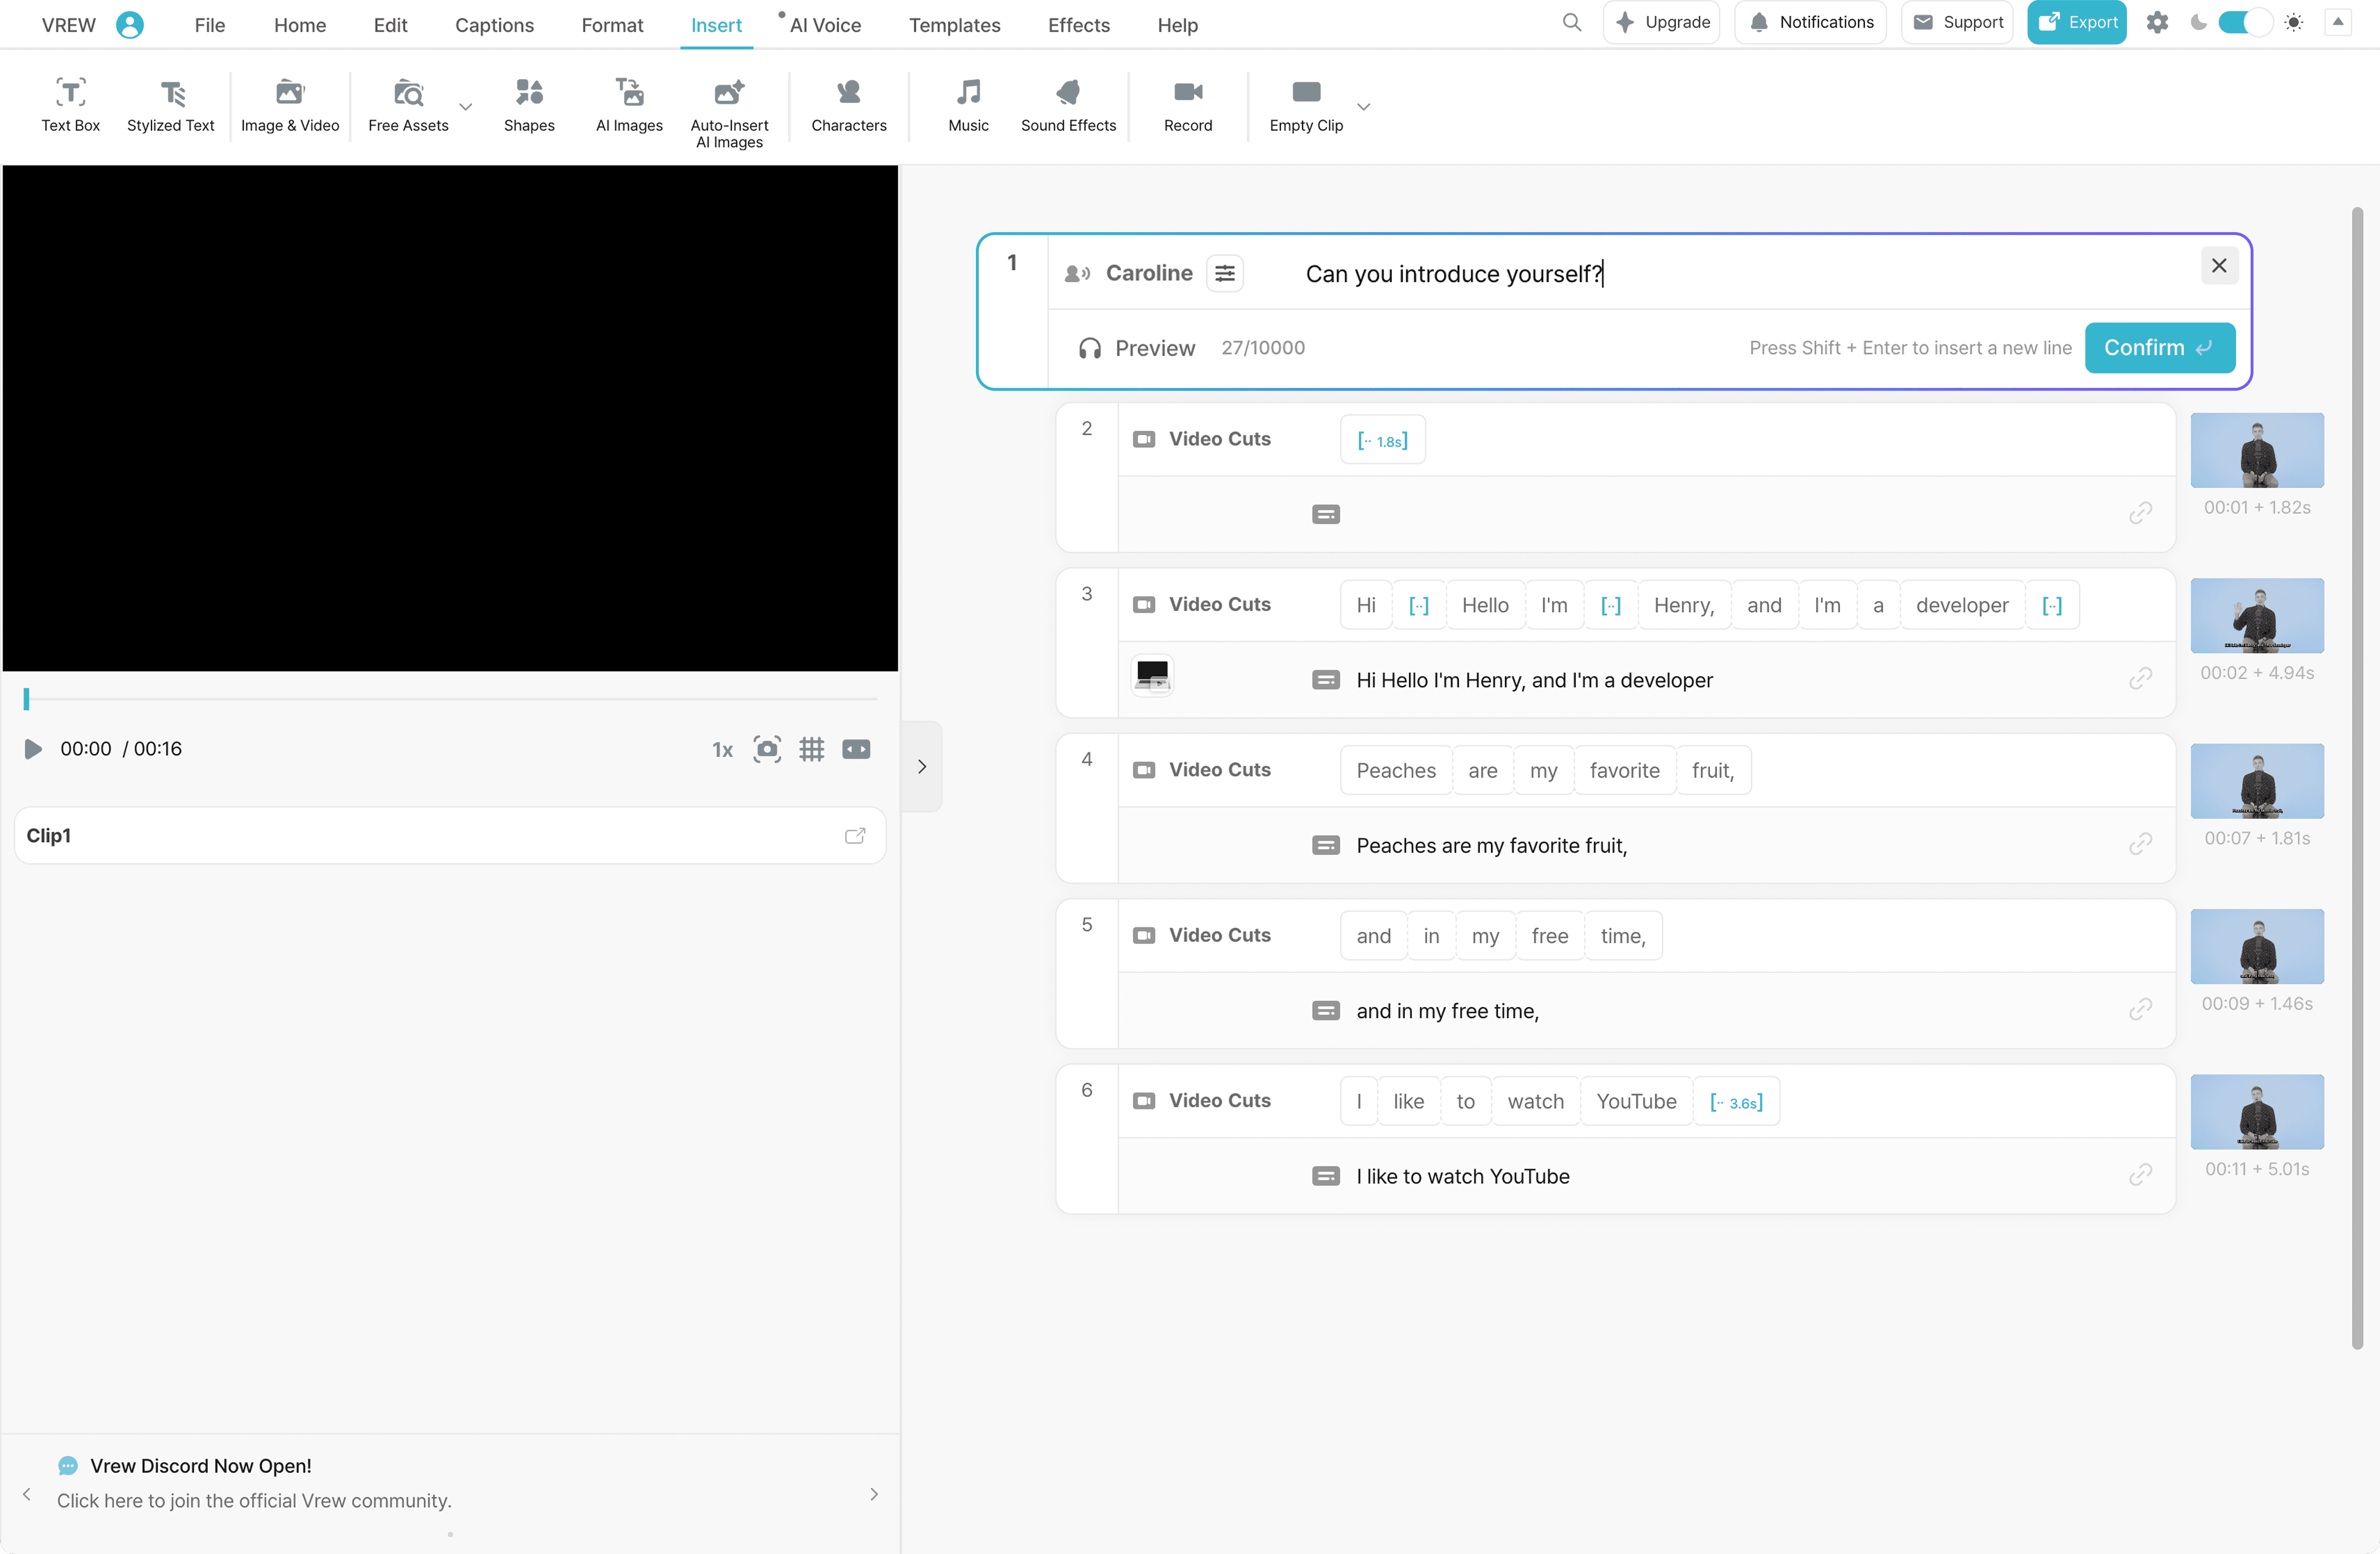Capture a video frame screenshot
Image resolution: width=2380 pixels, height=1554 pixels.
[x=767, y=749]
